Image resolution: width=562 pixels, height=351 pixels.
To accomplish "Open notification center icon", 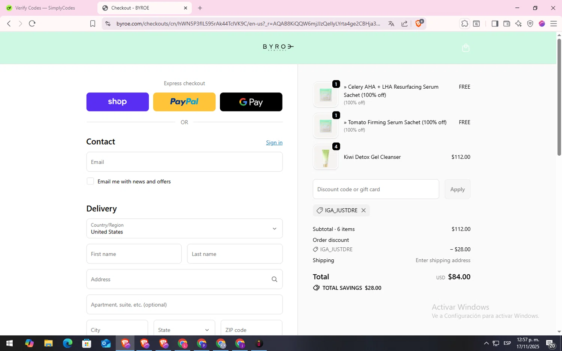I will (x=550, y=343).
